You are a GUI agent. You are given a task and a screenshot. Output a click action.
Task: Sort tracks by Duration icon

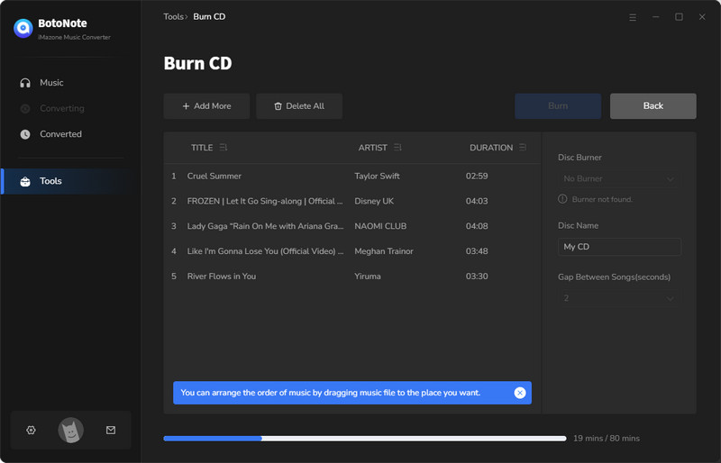click(523, 147)
